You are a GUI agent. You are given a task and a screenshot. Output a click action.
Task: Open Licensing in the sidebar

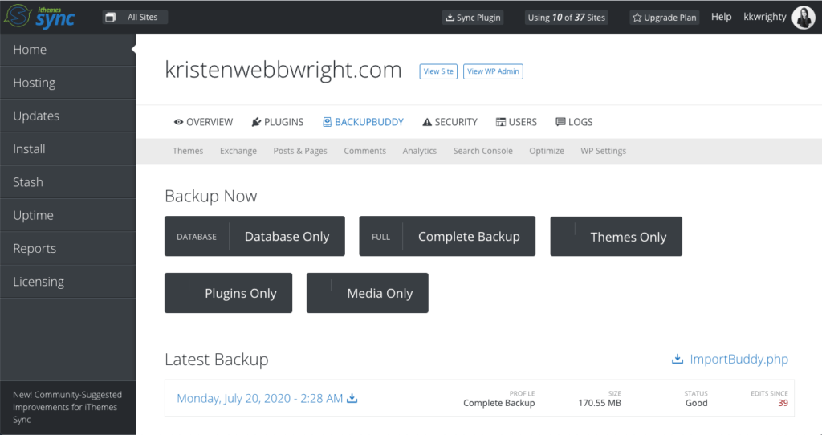68,282
